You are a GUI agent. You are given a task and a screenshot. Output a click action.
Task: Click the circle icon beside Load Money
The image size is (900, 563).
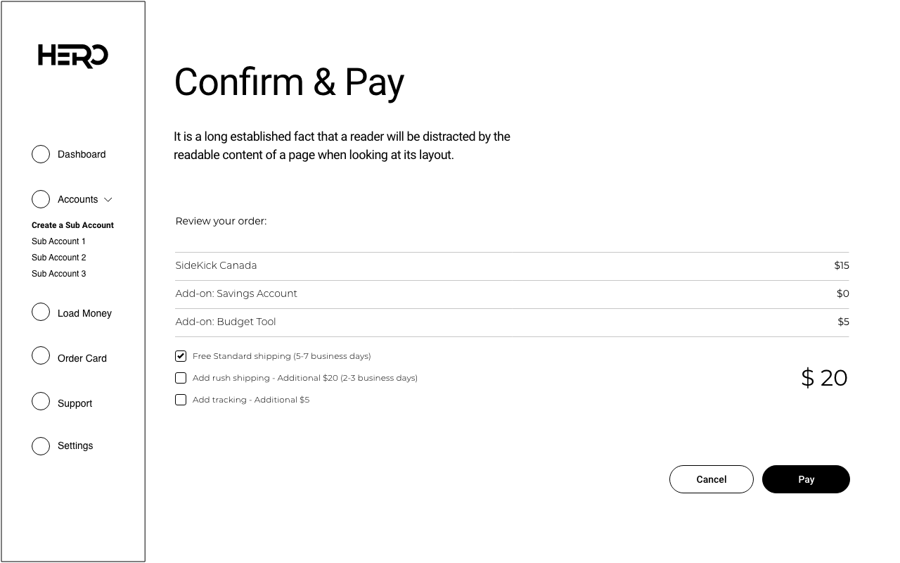coord(41,312)
